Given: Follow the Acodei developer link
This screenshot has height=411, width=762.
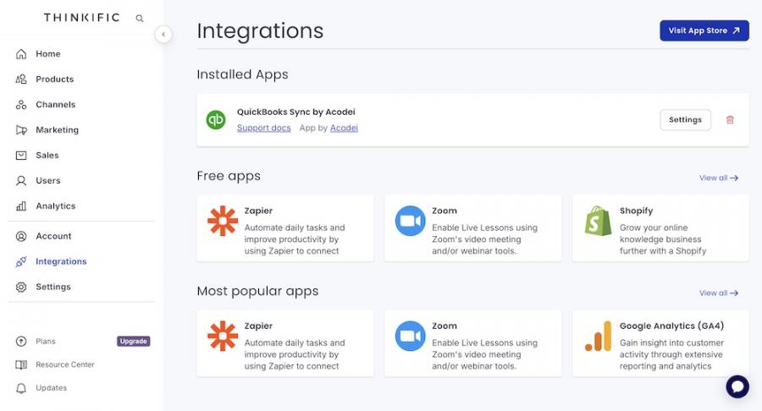Looking at the screenshot, I should (344, 129).
